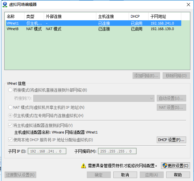Screen dimensions: 194x181
Task: Click the 帮助 button
Action: click(x=178, y=175)
